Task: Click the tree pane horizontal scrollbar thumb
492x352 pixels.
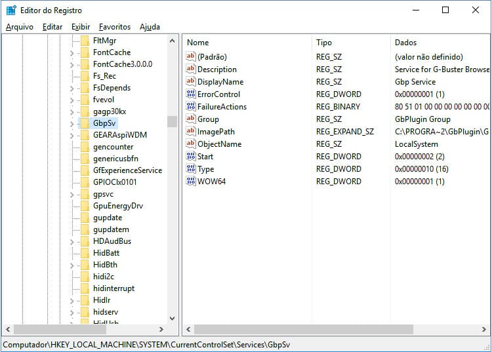Action: 60,329
